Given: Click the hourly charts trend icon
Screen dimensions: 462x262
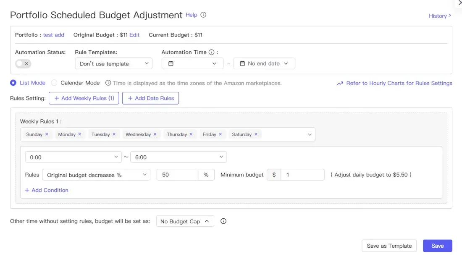Looking at the screenshot, I should (x=340, y=84).
